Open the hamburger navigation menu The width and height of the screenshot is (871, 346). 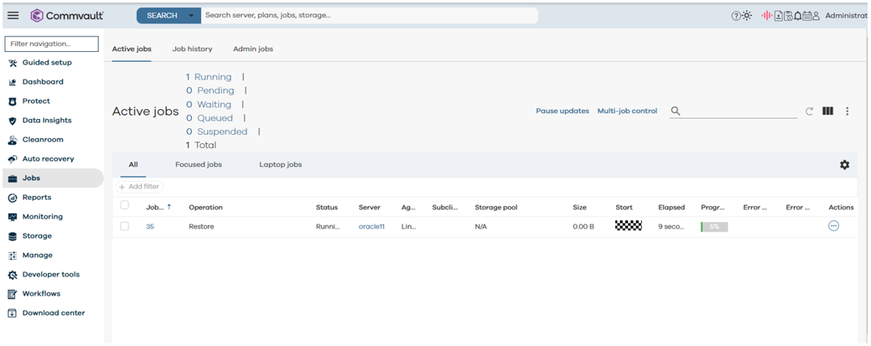[13, 15]
